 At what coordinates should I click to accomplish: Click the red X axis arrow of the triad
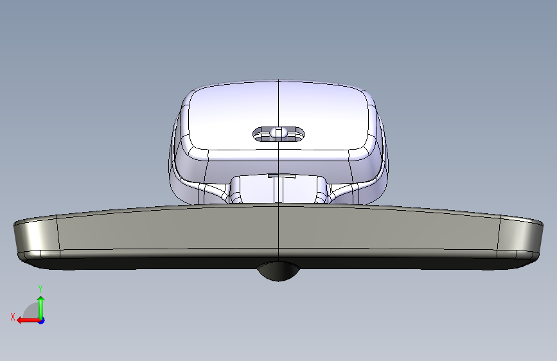tap(28, 321)
